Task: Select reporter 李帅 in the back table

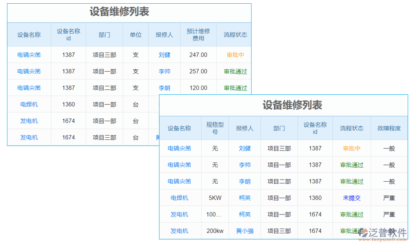Action: [x=245, y=165]
